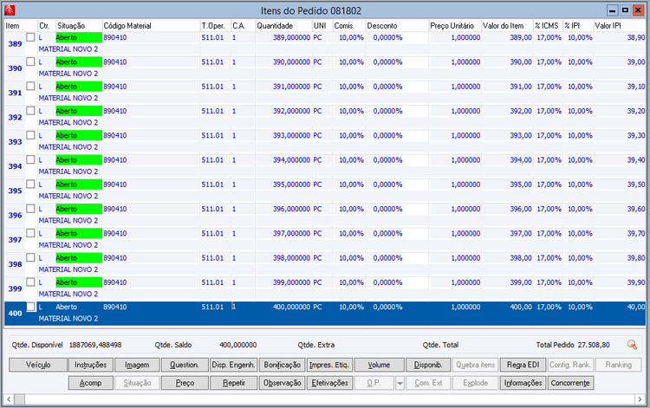
Task: Click the red application icon in the title bar
Action: [x=10, y=10]
